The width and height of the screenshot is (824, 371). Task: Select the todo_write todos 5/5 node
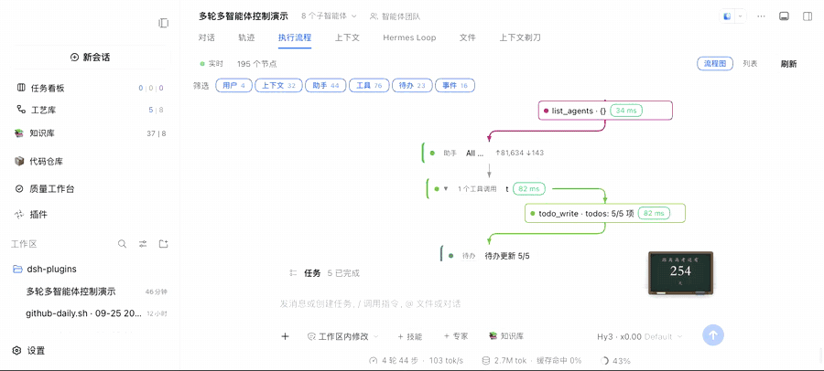tap(605, 213)
